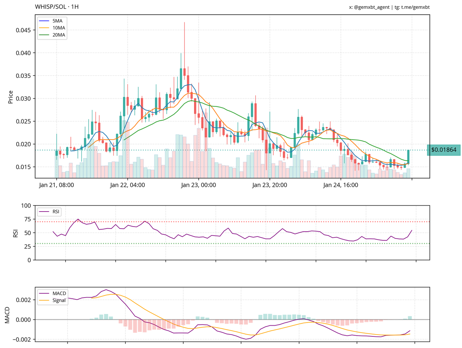
Task: Click the 25 label on RSI axis
Action: click(28, 247)
